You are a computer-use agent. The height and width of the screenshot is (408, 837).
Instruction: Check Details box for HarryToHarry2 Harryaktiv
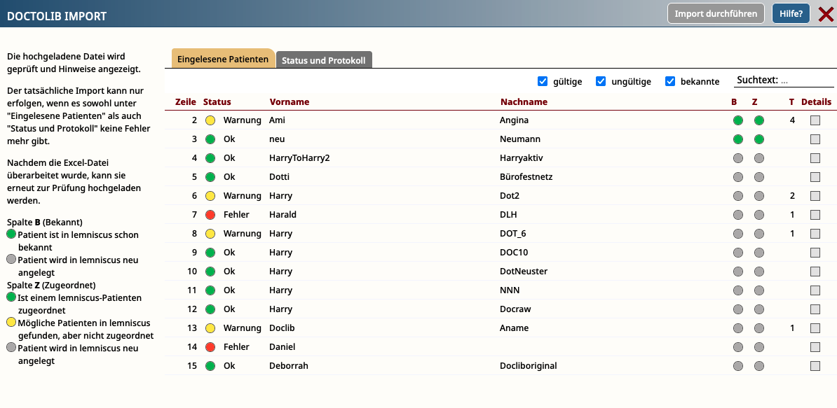[815, 158]
